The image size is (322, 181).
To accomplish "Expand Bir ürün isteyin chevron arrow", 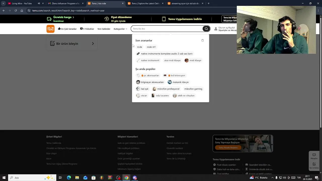I will (93, 43).
